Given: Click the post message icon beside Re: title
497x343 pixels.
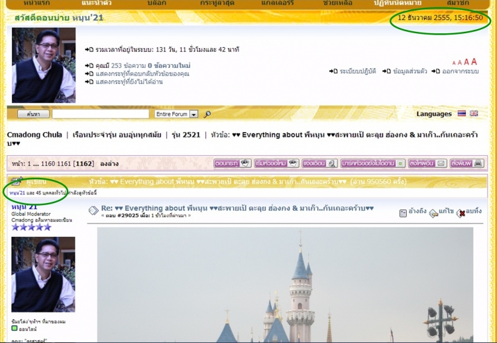Looking at the screenshot, I should tap(93, 210).
